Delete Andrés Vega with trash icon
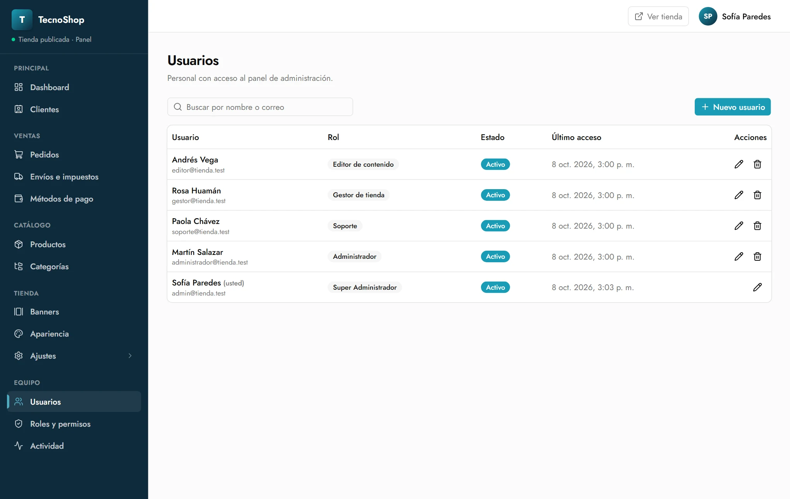This screenshot has width=790, height=499. (757, 164)
